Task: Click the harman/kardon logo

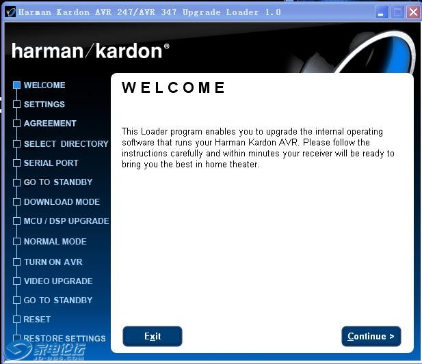Action: click(90, 51)
